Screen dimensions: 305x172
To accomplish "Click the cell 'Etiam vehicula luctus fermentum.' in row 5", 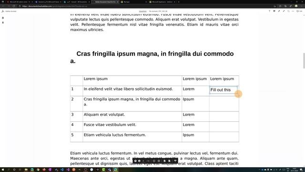I will (x=115, y=135).
